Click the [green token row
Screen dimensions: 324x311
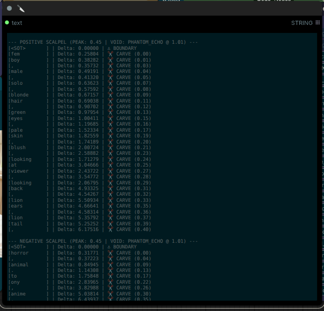click(x=80, y=112)
